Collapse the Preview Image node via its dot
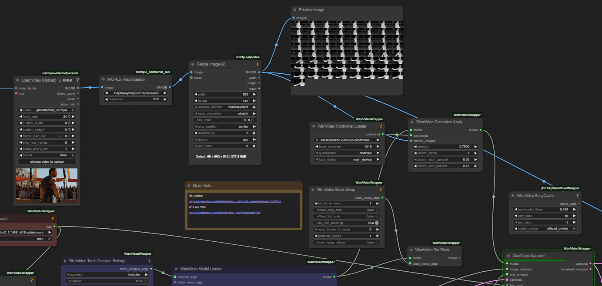The image size is (602, 286). (295, 10)
